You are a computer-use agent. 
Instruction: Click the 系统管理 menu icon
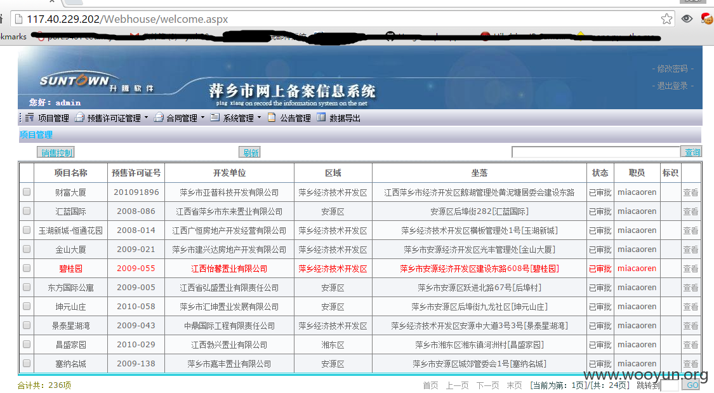pos(215,117)
